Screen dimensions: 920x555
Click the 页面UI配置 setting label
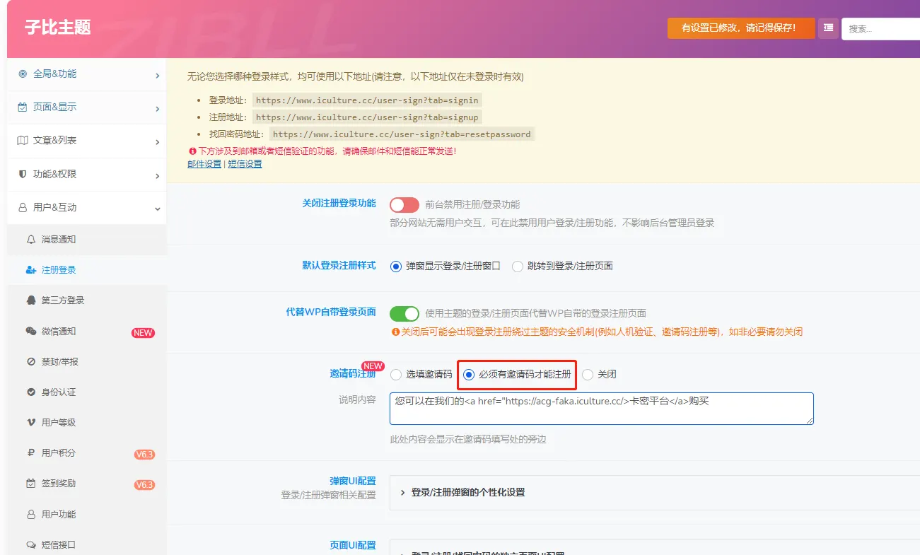[353, 546]
